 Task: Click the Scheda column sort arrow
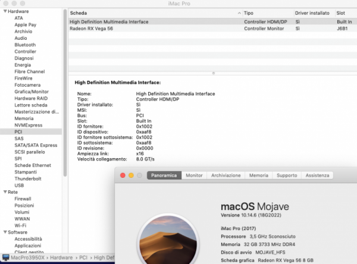(239, 12)
